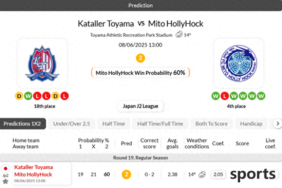Select the Predictions 1X2 tab
This screenshot has width=282, height=188.
pos(22,124)
